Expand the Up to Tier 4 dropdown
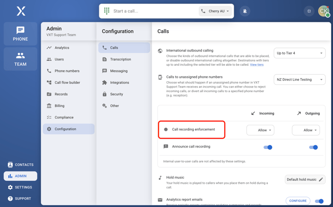This screenshot has width=333, height=207. tap(299, 53)
